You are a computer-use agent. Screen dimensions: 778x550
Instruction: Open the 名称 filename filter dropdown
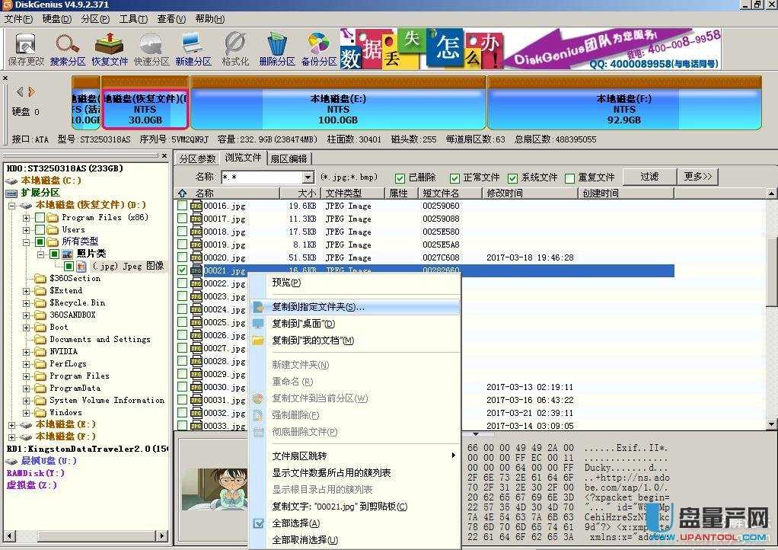tap(308, 177)
